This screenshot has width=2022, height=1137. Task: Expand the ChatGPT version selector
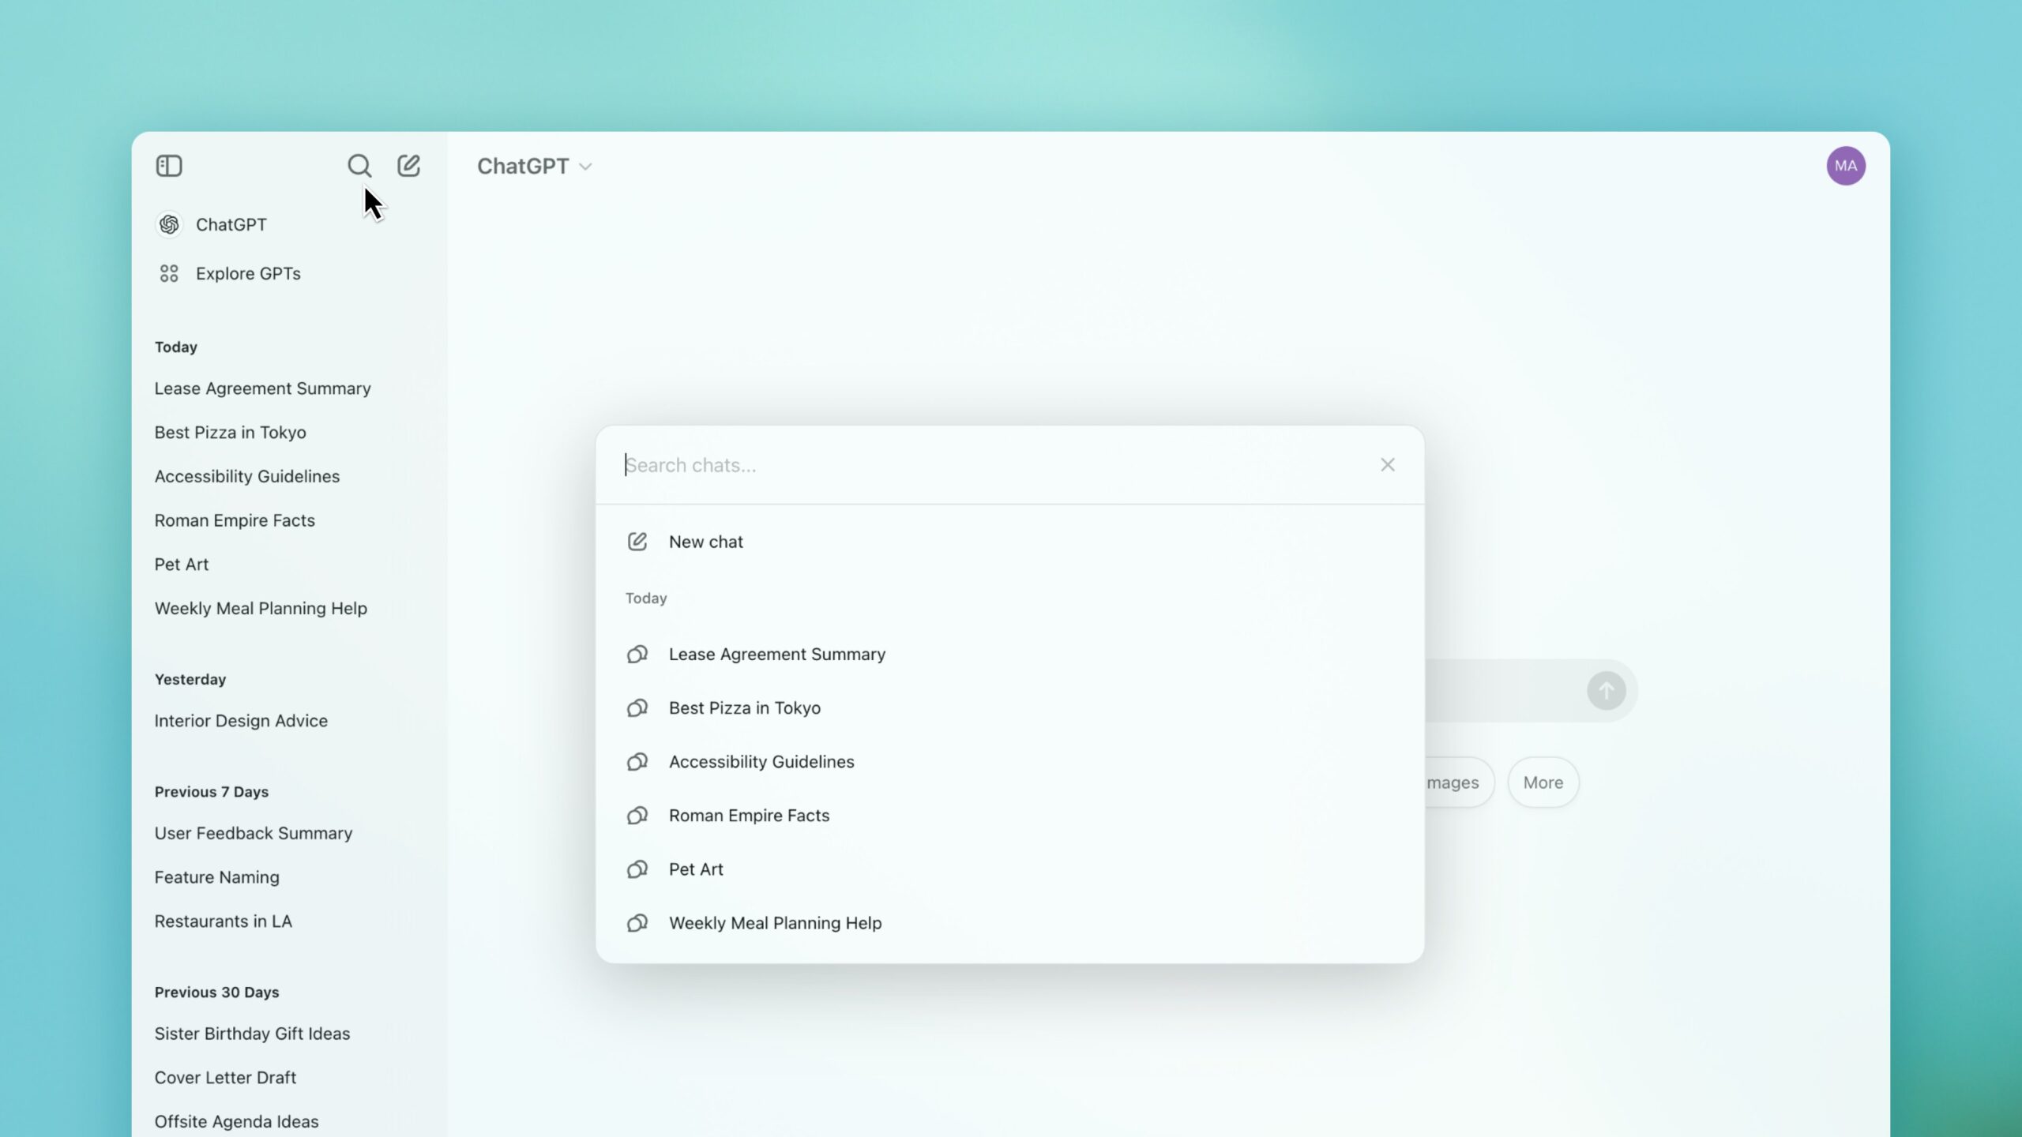coord(533,165)
